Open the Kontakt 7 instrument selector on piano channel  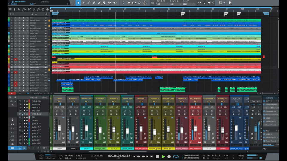pyautogui.click(x=73, y=98)
